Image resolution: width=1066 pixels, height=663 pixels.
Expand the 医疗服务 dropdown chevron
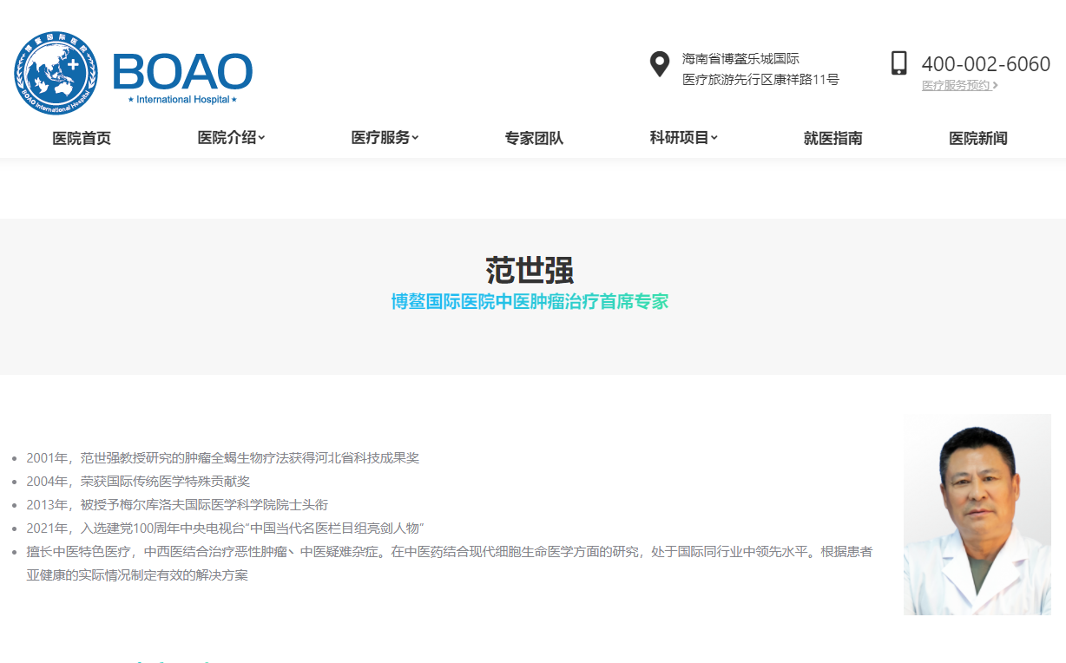pos(415,138)
